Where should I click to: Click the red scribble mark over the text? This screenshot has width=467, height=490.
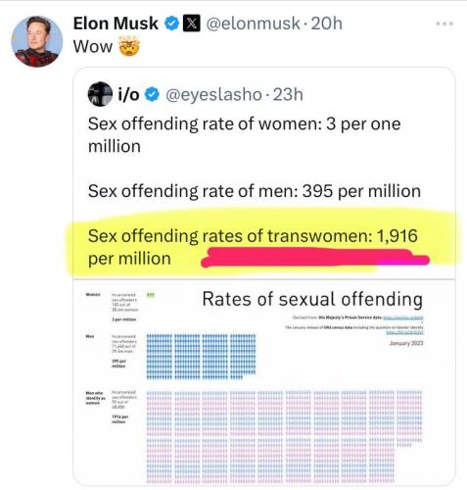point(315,258)
